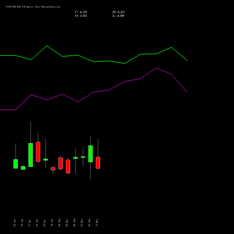Select the high value H: 6.65
This screenshot has height=234, width=234.
pos(118,12)
